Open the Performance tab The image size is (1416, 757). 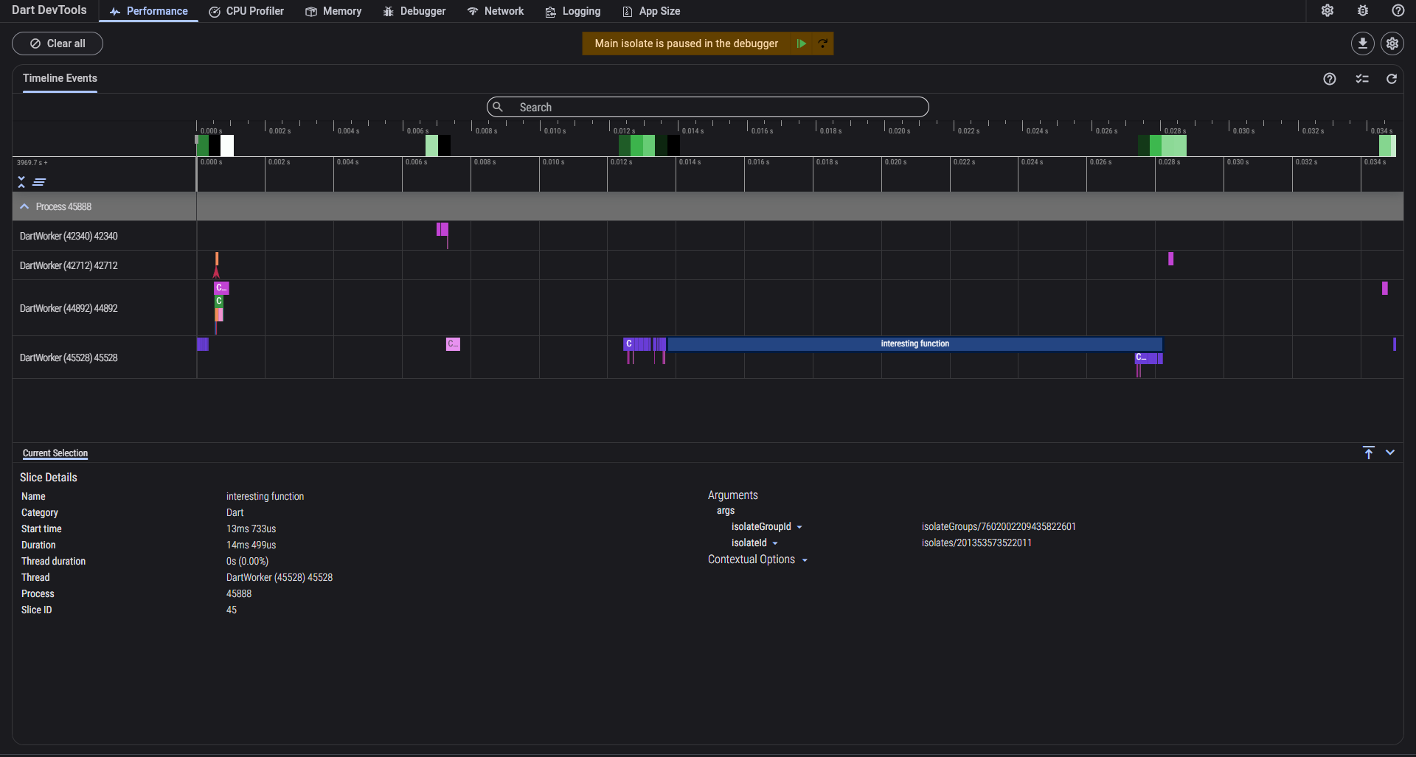(x=148, y=11)
